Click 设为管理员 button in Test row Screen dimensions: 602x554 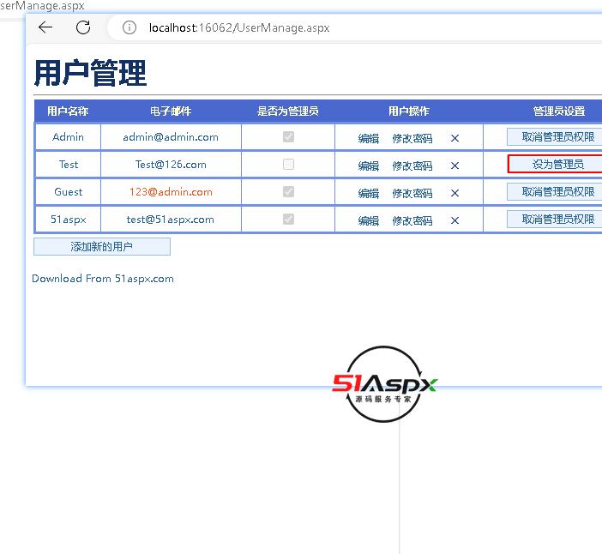[555, 165]
